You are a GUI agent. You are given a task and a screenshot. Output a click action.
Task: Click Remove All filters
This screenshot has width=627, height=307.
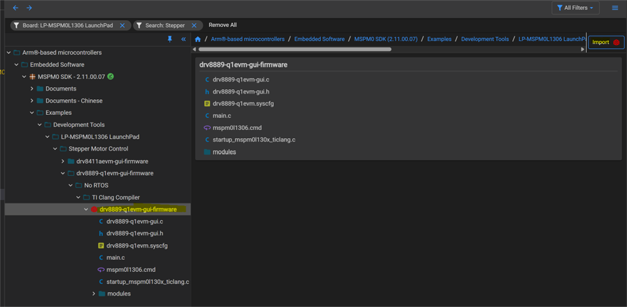[223, 24]
